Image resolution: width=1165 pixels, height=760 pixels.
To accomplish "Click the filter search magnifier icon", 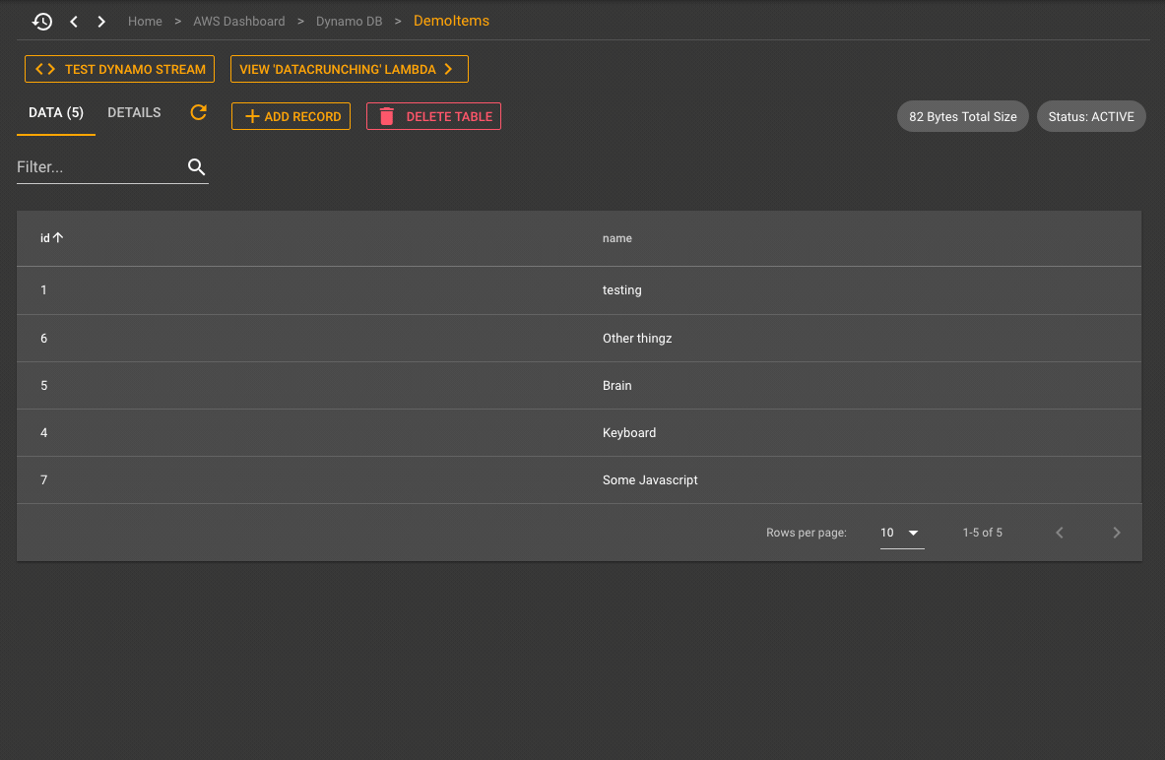I will tap(196, 167).
